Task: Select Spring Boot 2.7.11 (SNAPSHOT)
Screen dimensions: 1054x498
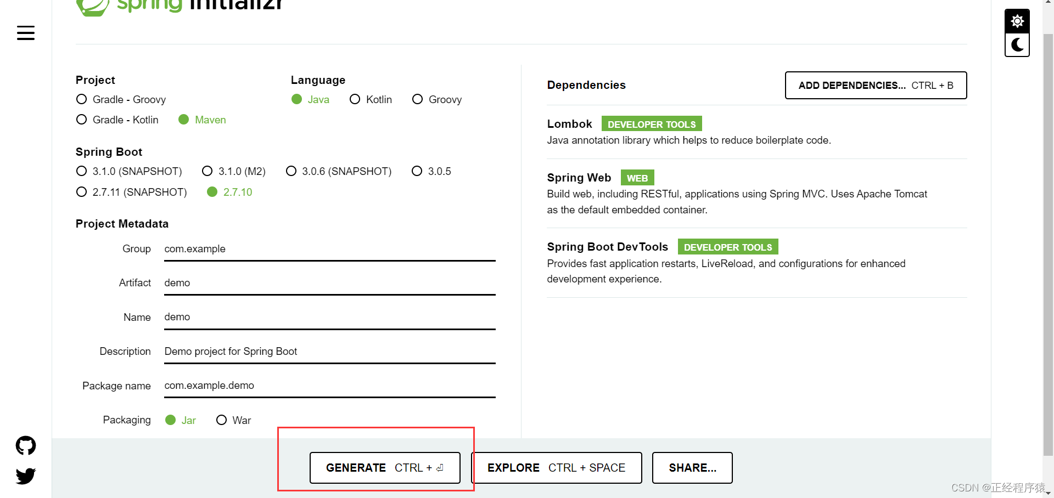Action: [x=132, y=192]
